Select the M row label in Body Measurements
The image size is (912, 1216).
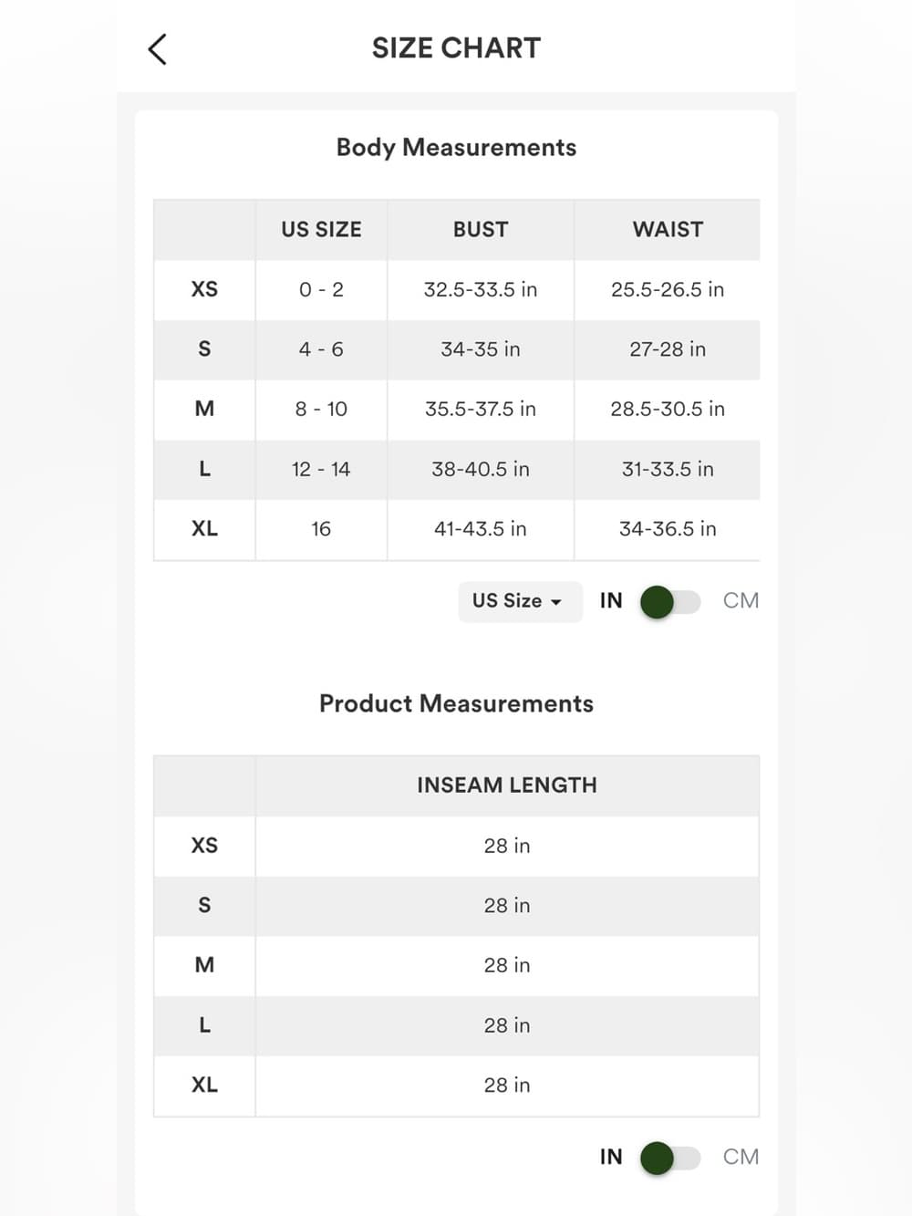pos(204,410)
